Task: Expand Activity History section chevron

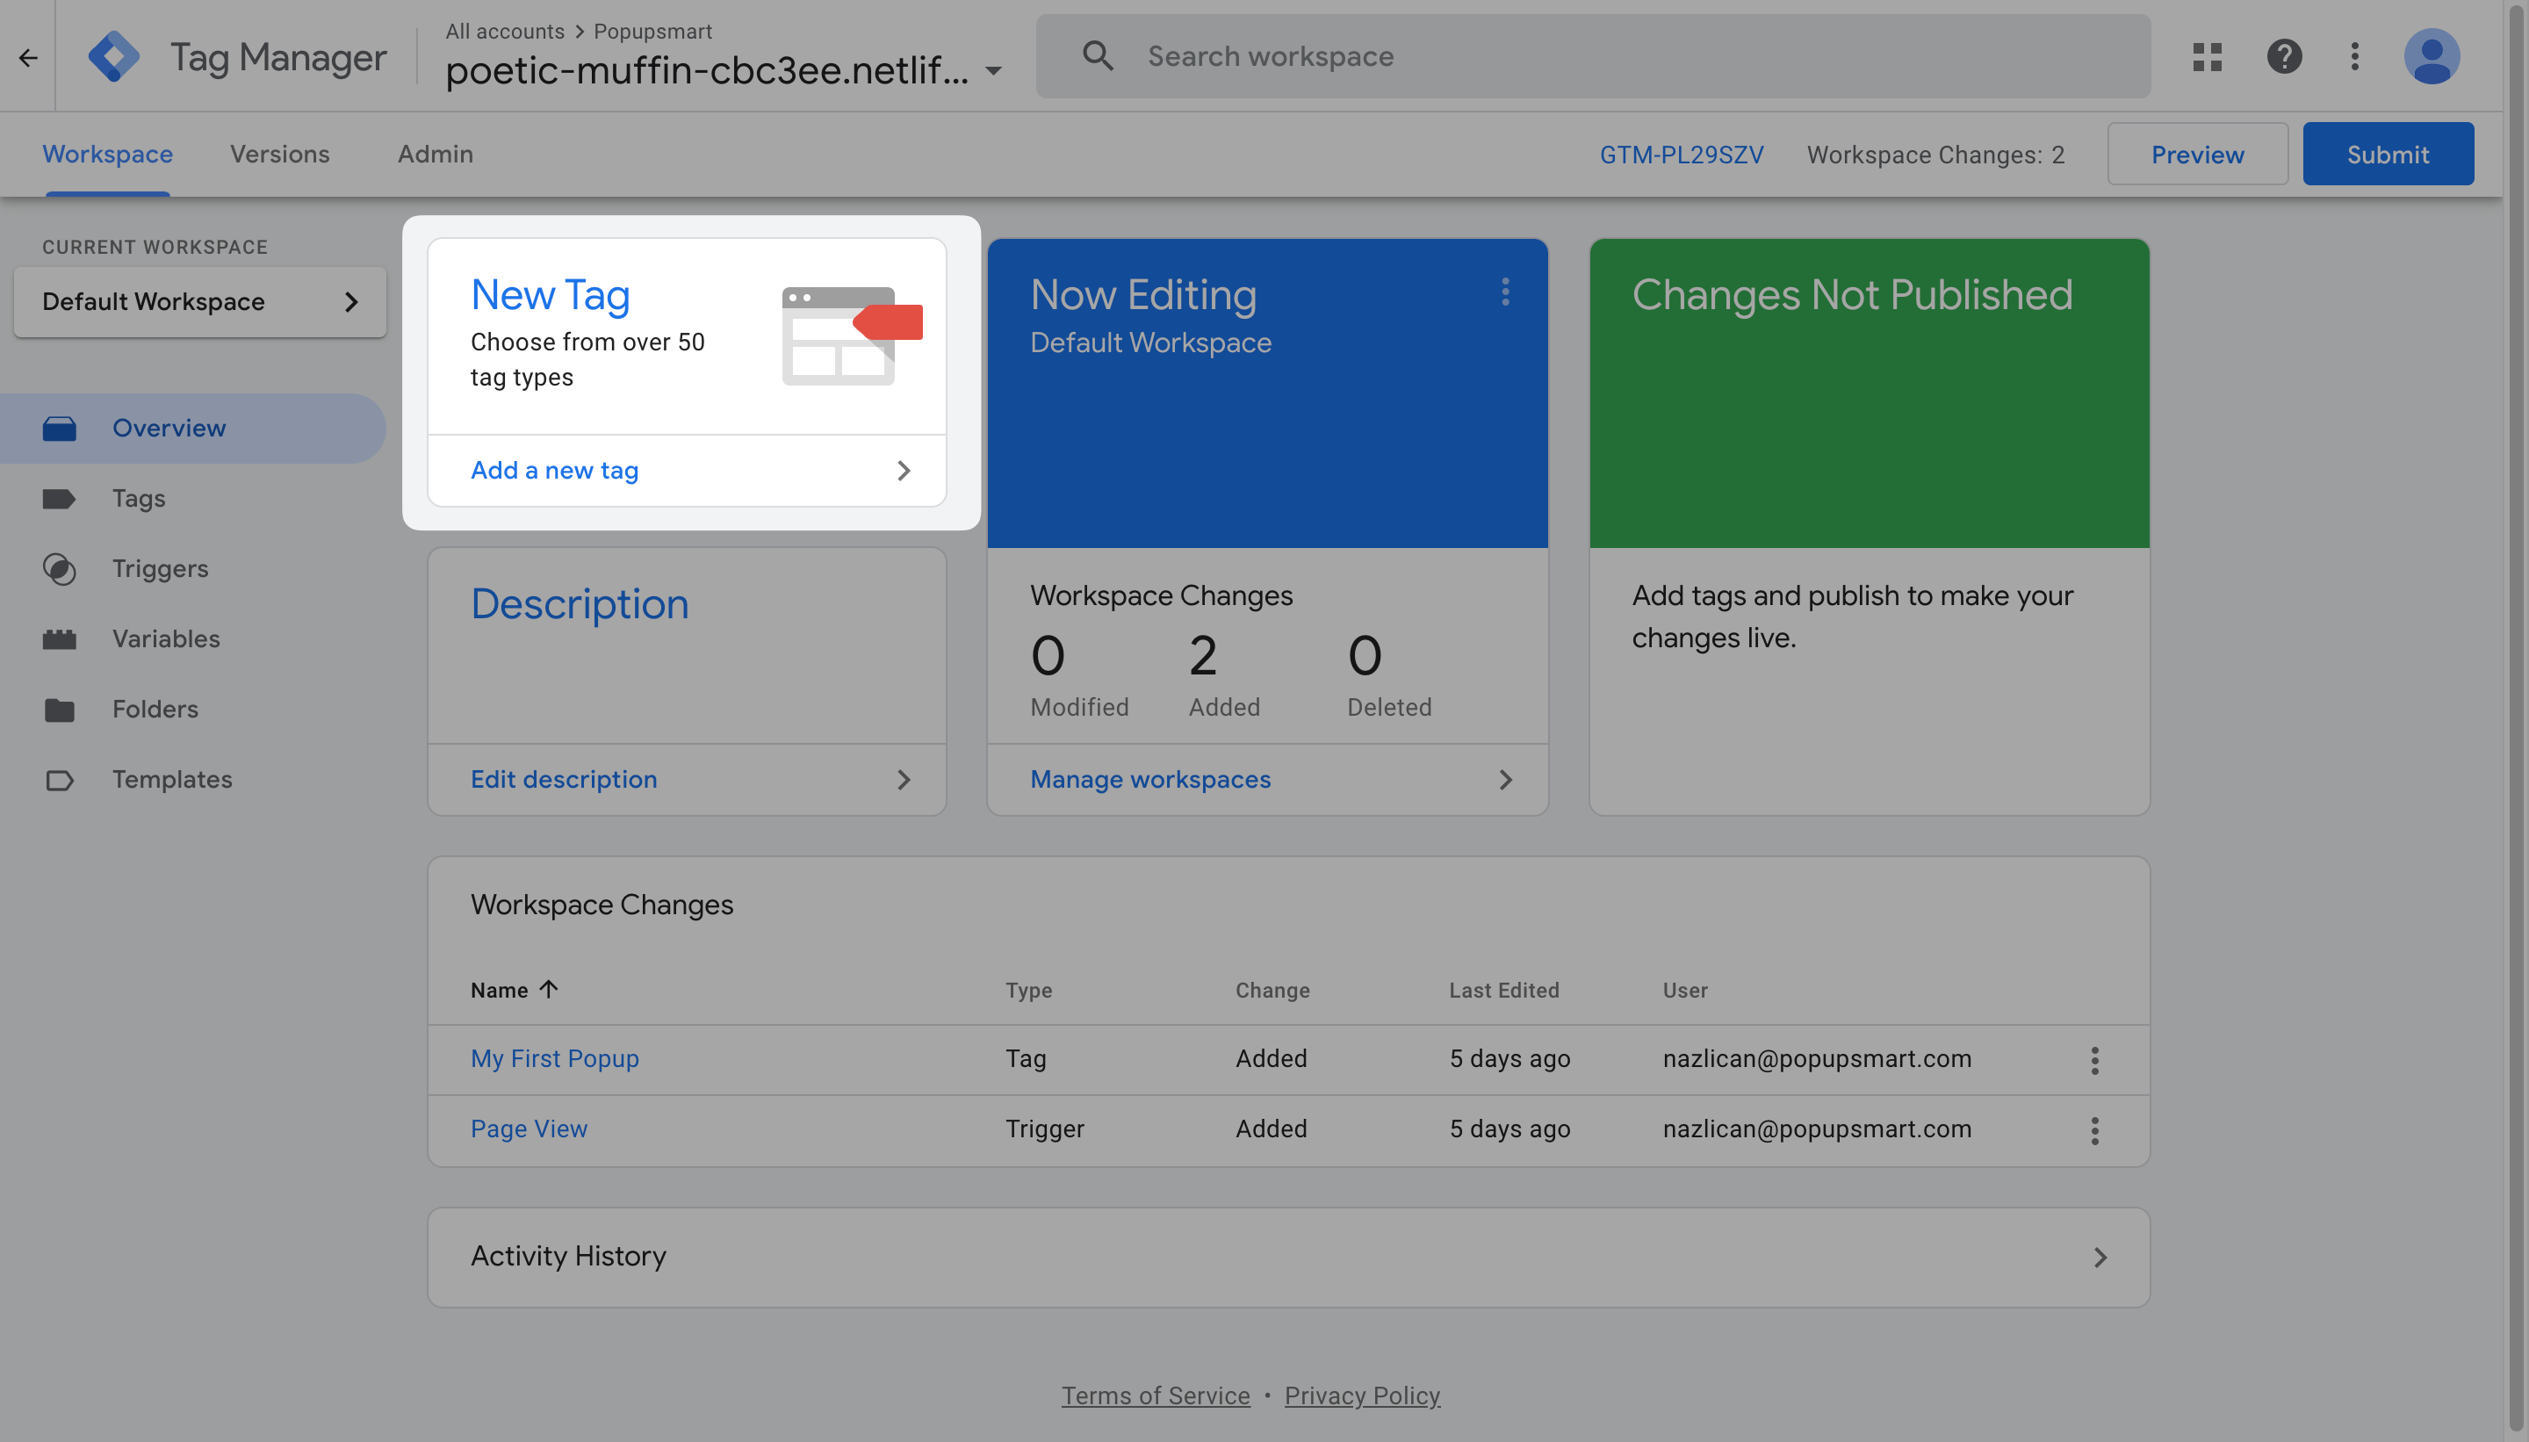Action: [x=2100, y=1256]
